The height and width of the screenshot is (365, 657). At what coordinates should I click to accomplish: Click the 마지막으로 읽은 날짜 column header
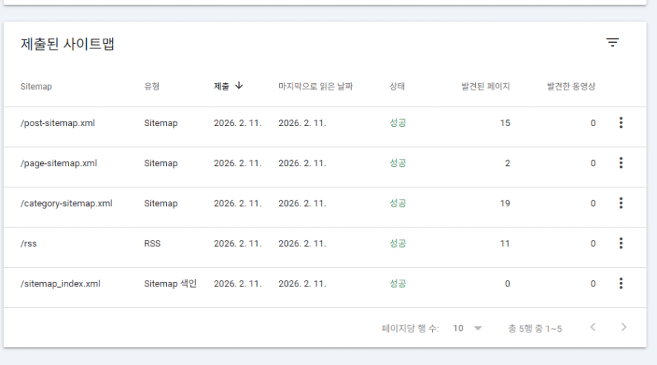[315, 86]
